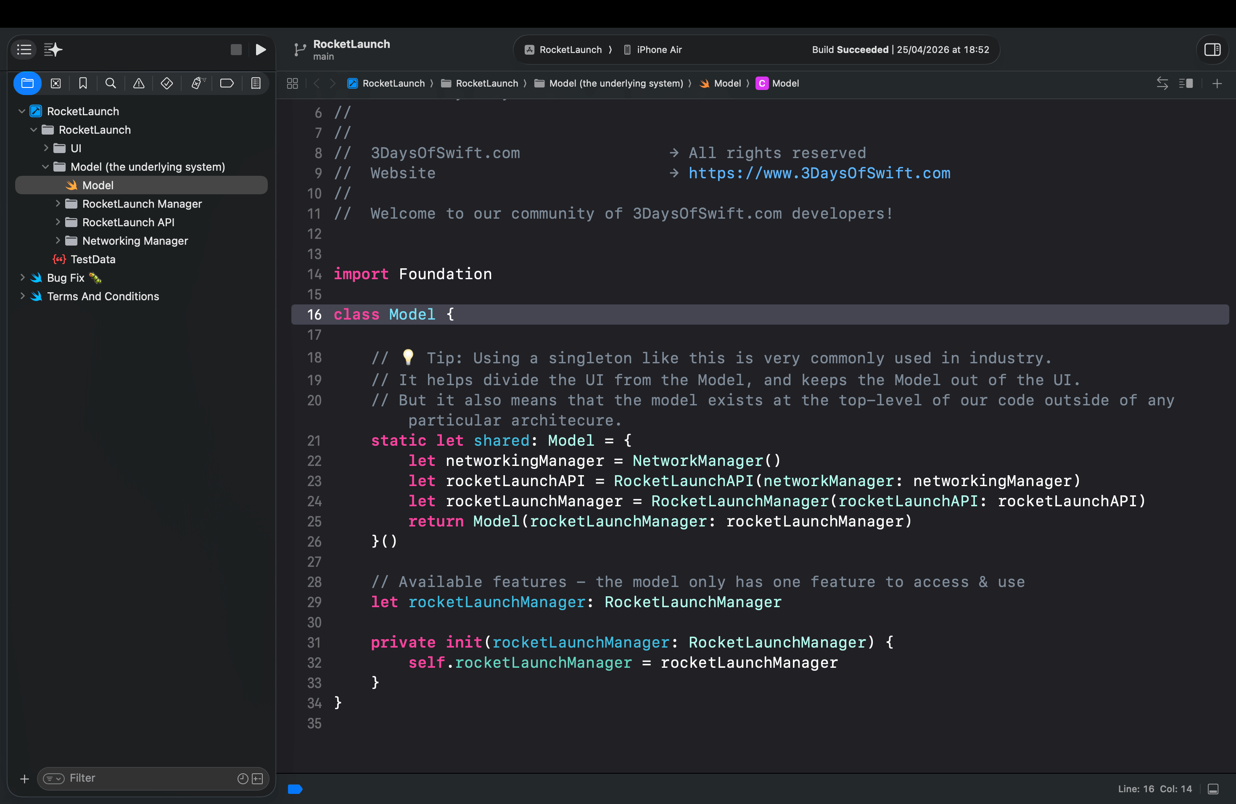Click 'NetworkManager()' in the code
Viewport: 1236px width, 804px height.
pos(706,461)
